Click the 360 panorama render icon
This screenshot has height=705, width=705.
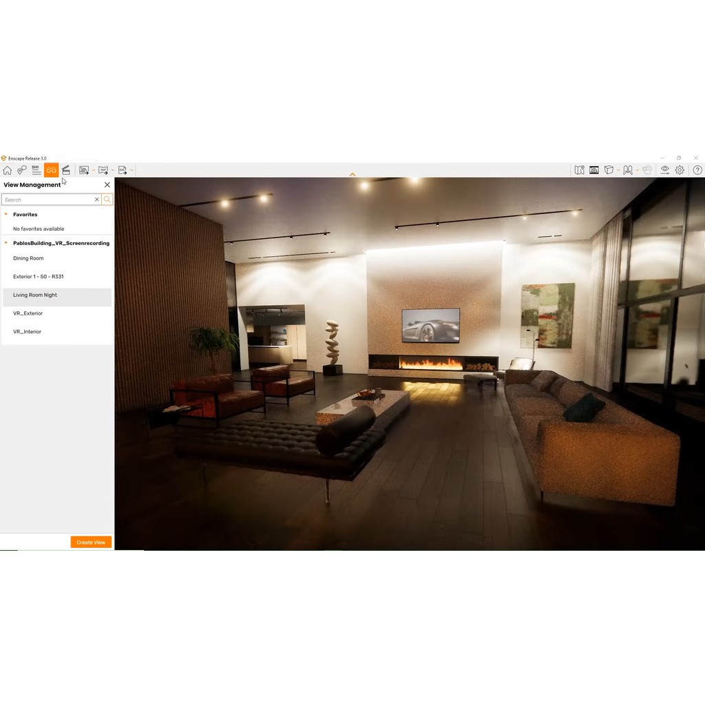(x=103, y=170)
